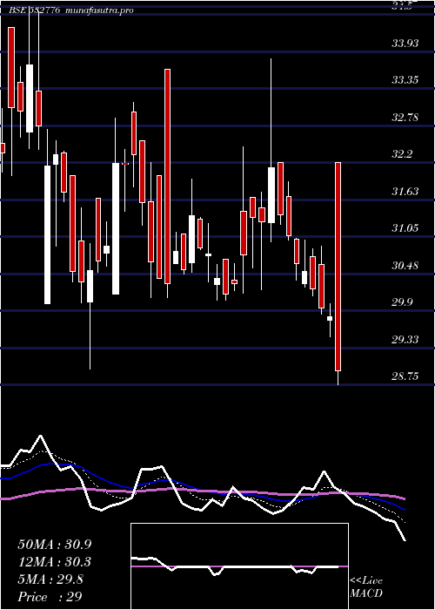Click the <<Live MACD label
The height and width of the screenshot is (610, 435).
(x=366, y=587)
